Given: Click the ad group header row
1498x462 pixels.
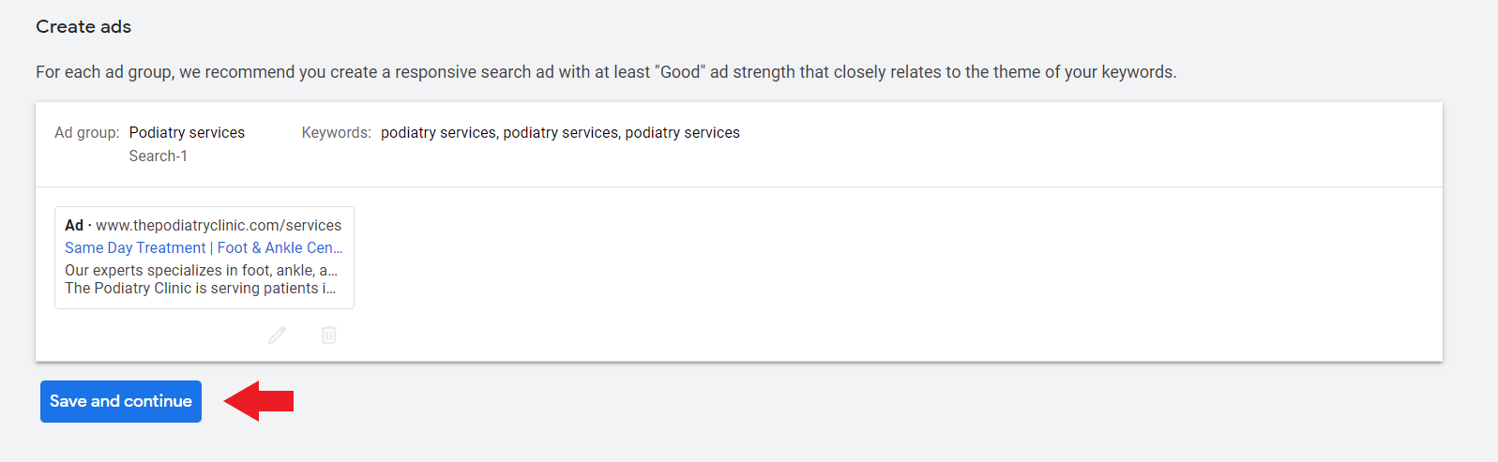Looking at the screenshot, I should pyautogui.click(x=1032, y=145).
